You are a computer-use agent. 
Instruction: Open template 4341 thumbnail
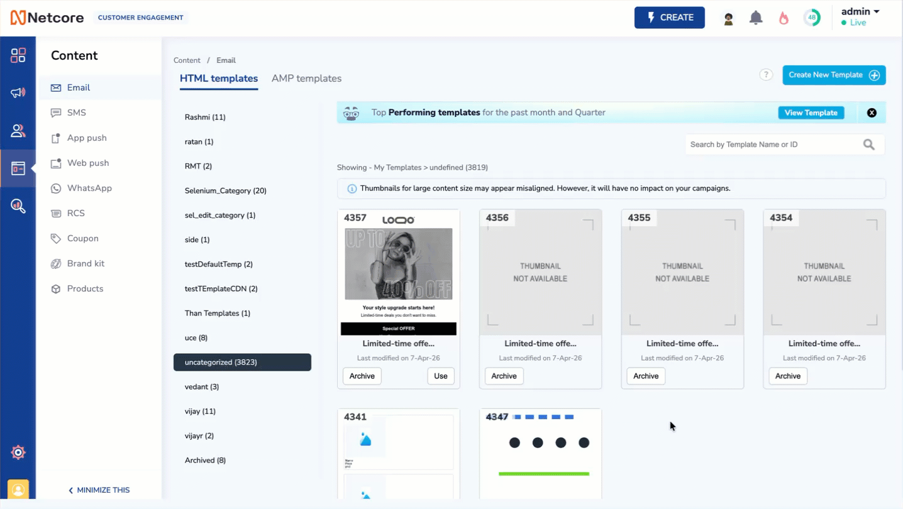point(399,454)
